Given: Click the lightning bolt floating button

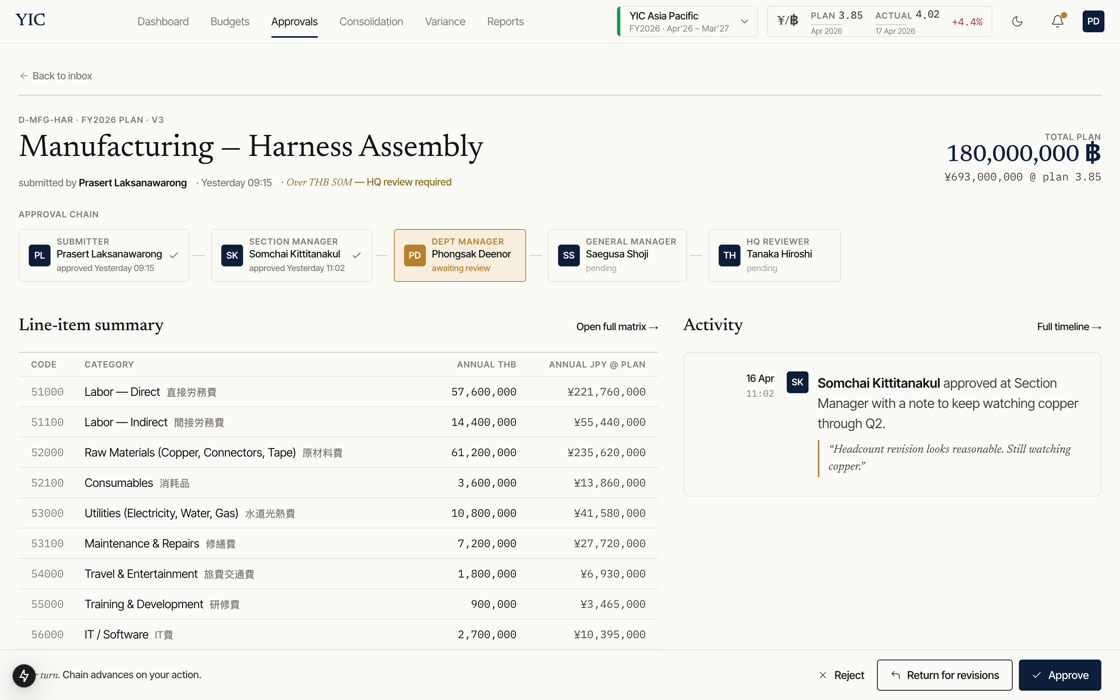Looking at the screenshot, I should click(24, 675).
